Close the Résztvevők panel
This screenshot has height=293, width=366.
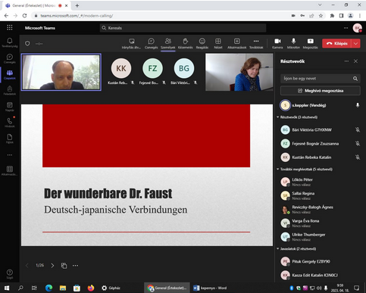click(355, 61)
